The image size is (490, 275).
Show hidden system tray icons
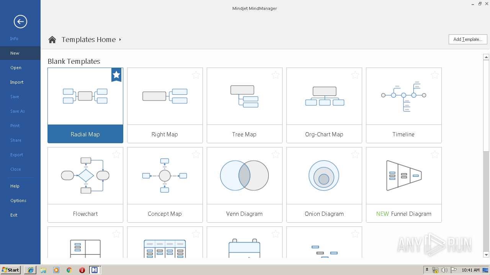(x=427, y=270)
